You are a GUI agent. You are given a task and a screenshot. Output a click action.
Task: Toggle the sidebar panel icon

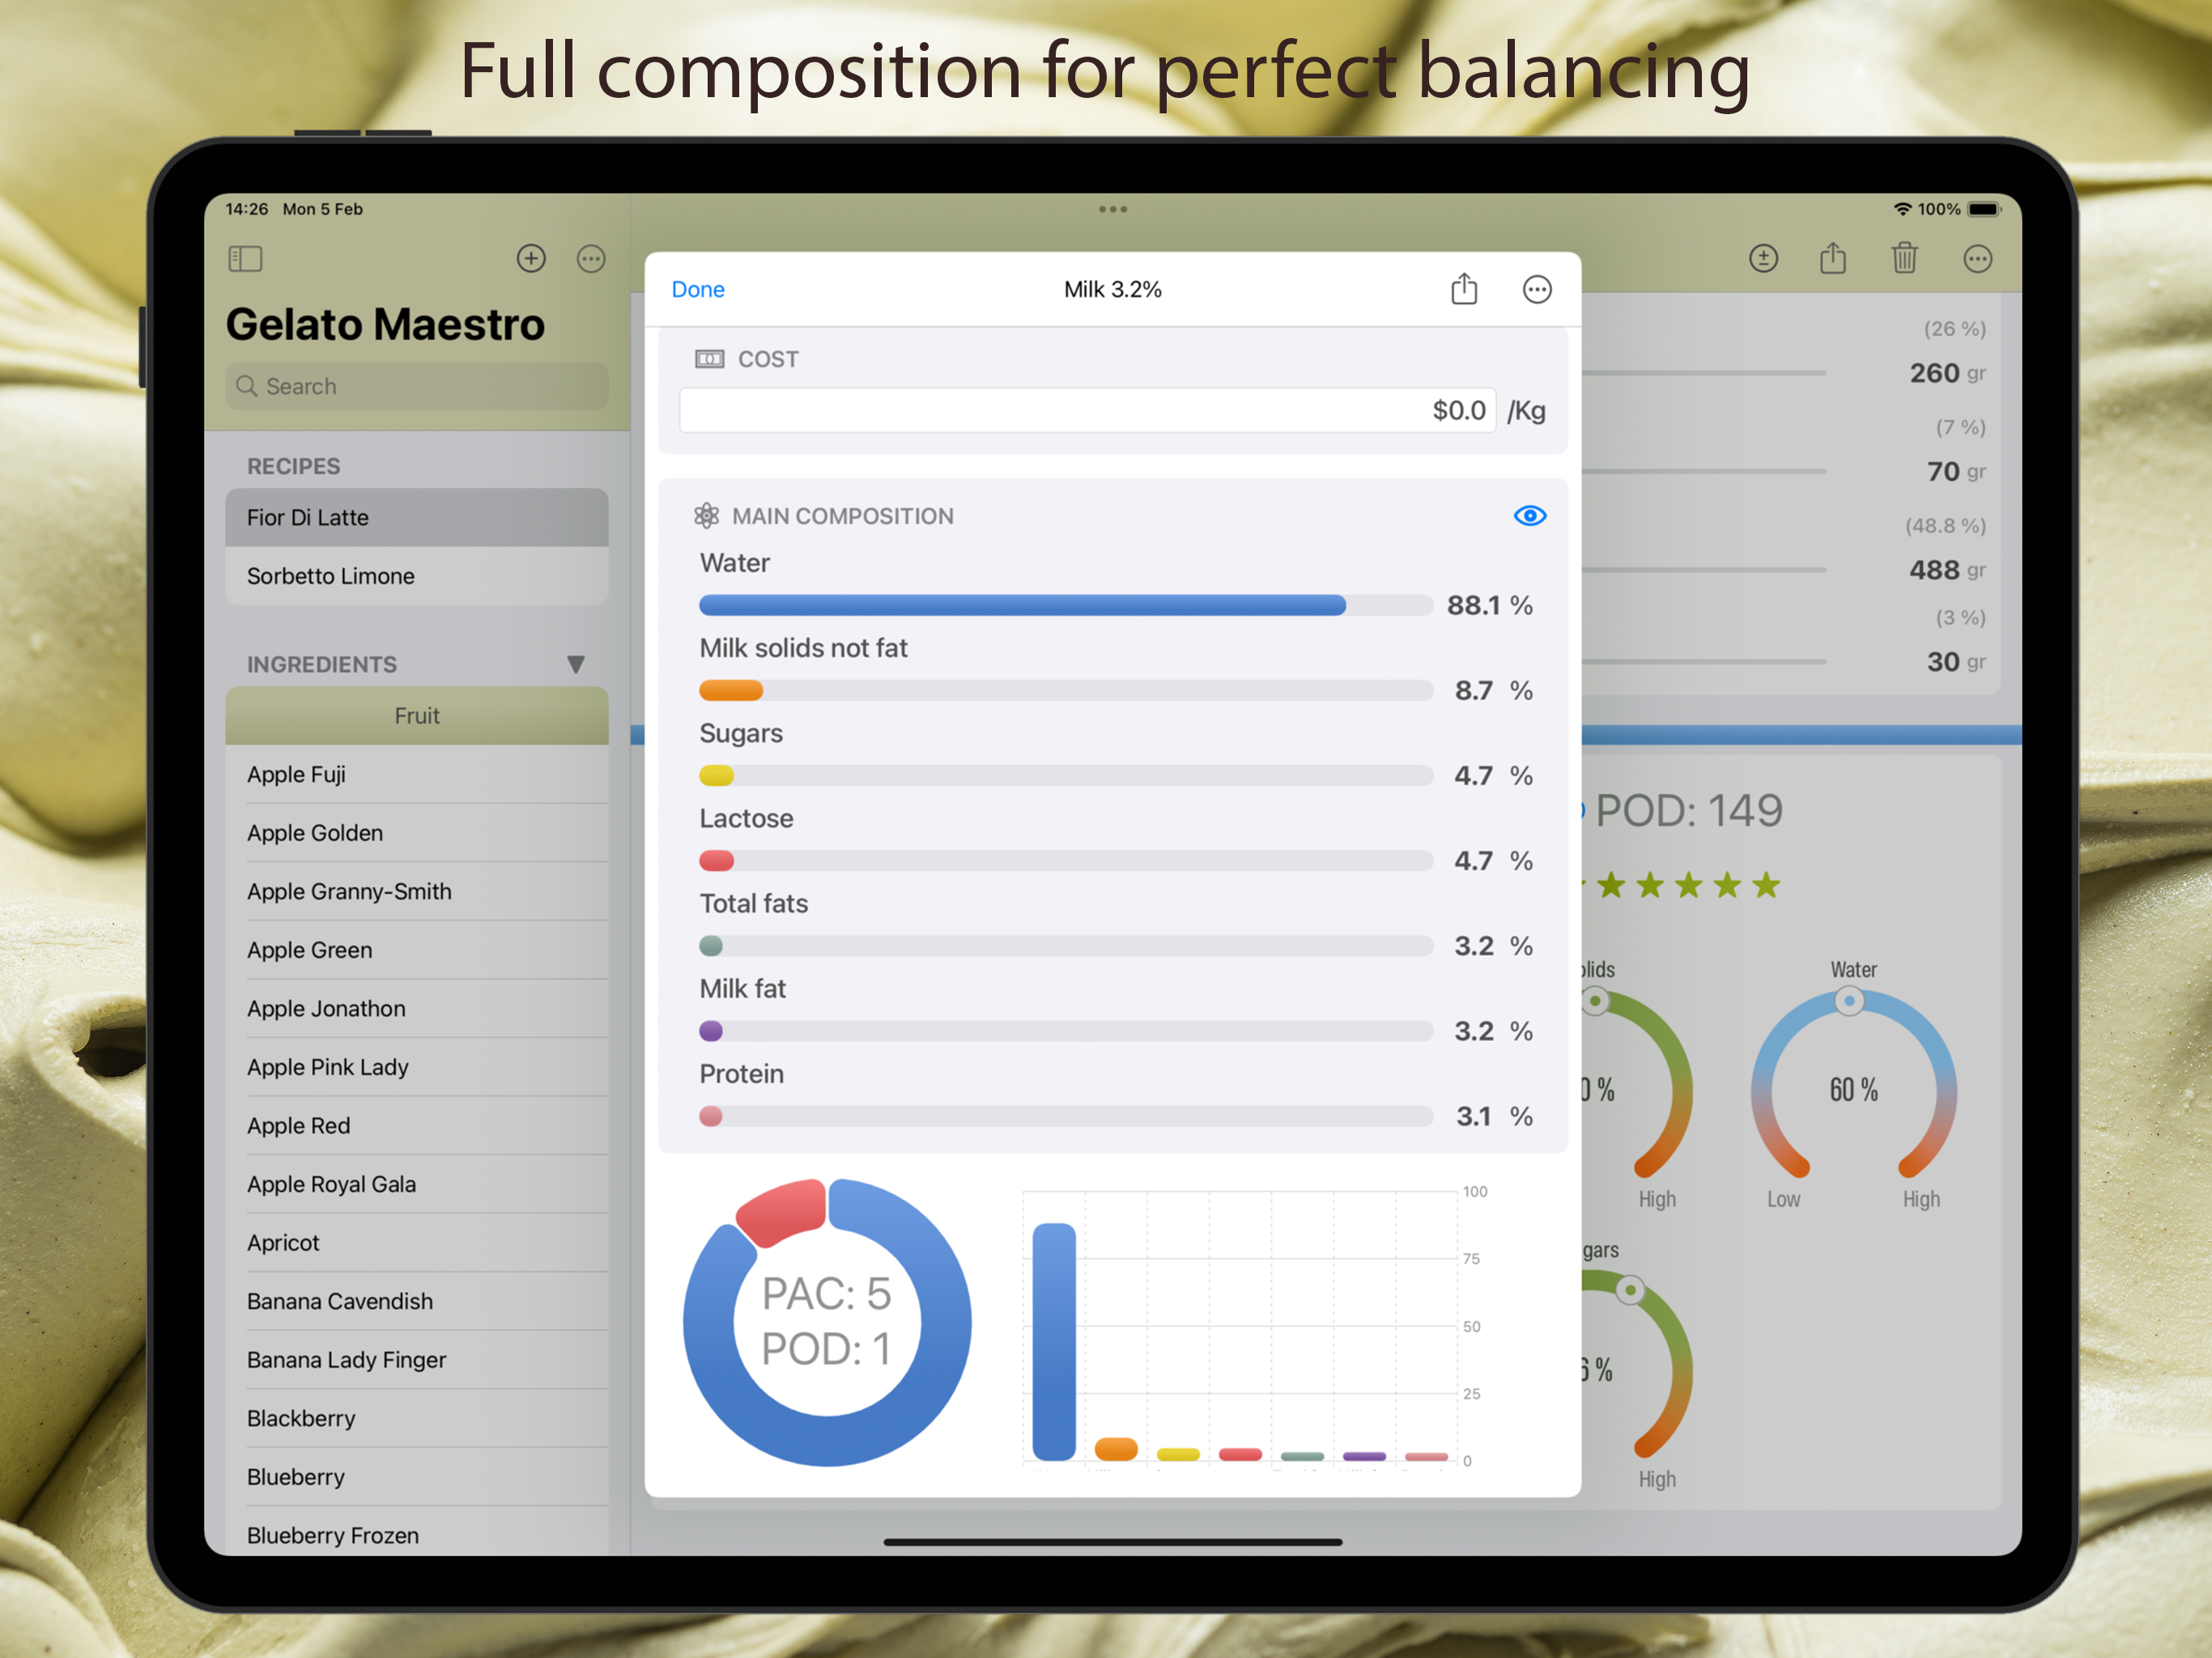[245, 259]
